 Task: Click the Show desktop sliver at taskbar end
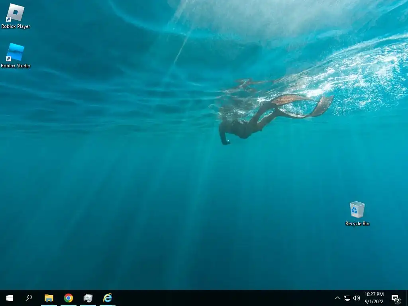pyautogui.click(x=407, y=298)
